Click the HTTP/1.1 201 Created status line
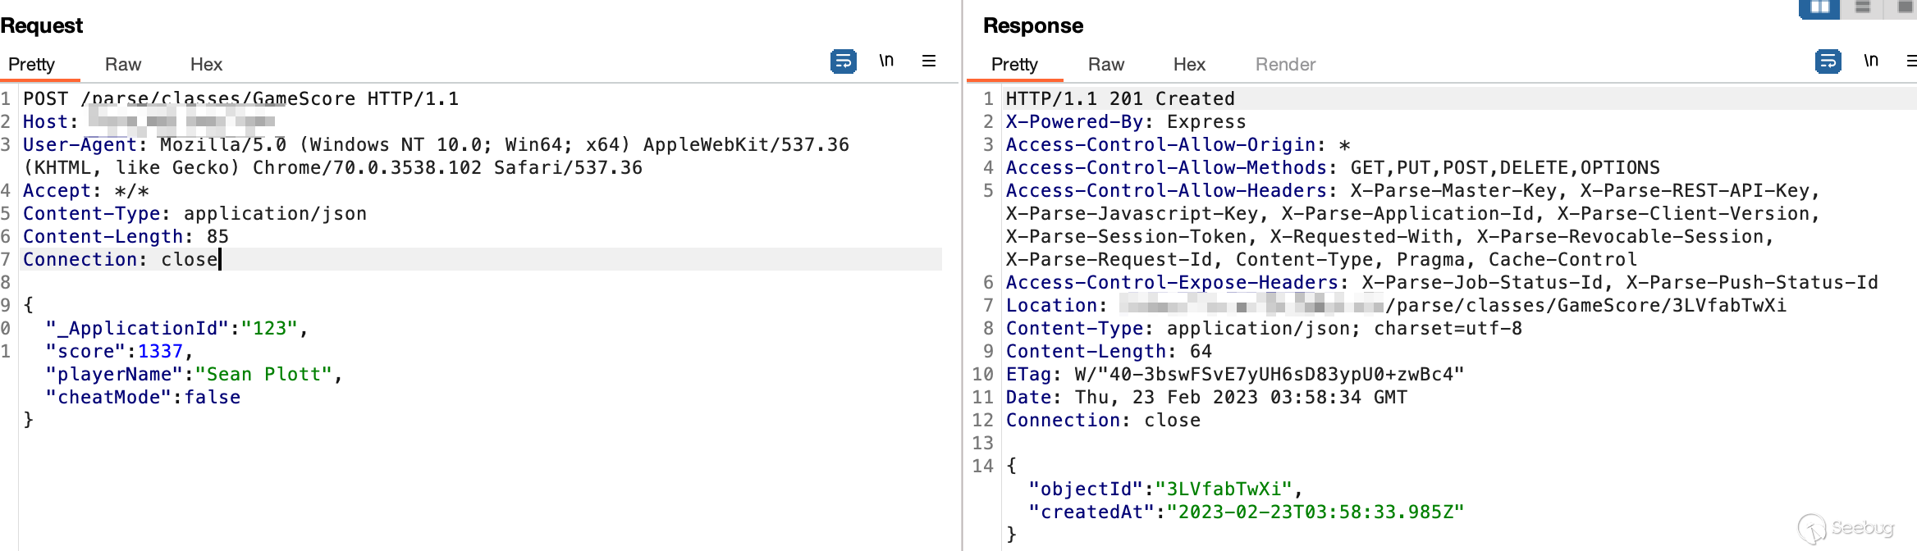 coord(1120,99)
